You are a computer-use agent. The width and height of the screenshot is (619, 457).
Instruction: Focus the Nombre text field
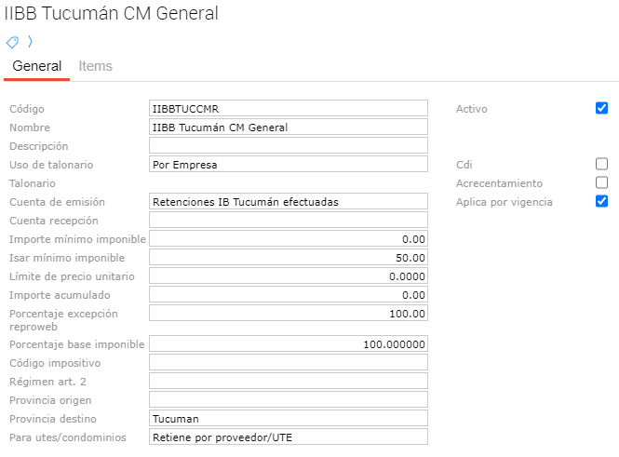click(288, 127)
